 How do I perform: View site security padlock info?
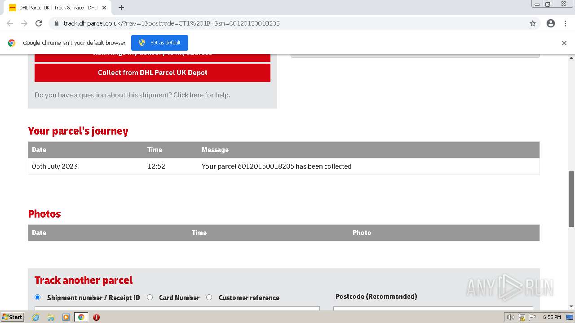tap(57, 23)
